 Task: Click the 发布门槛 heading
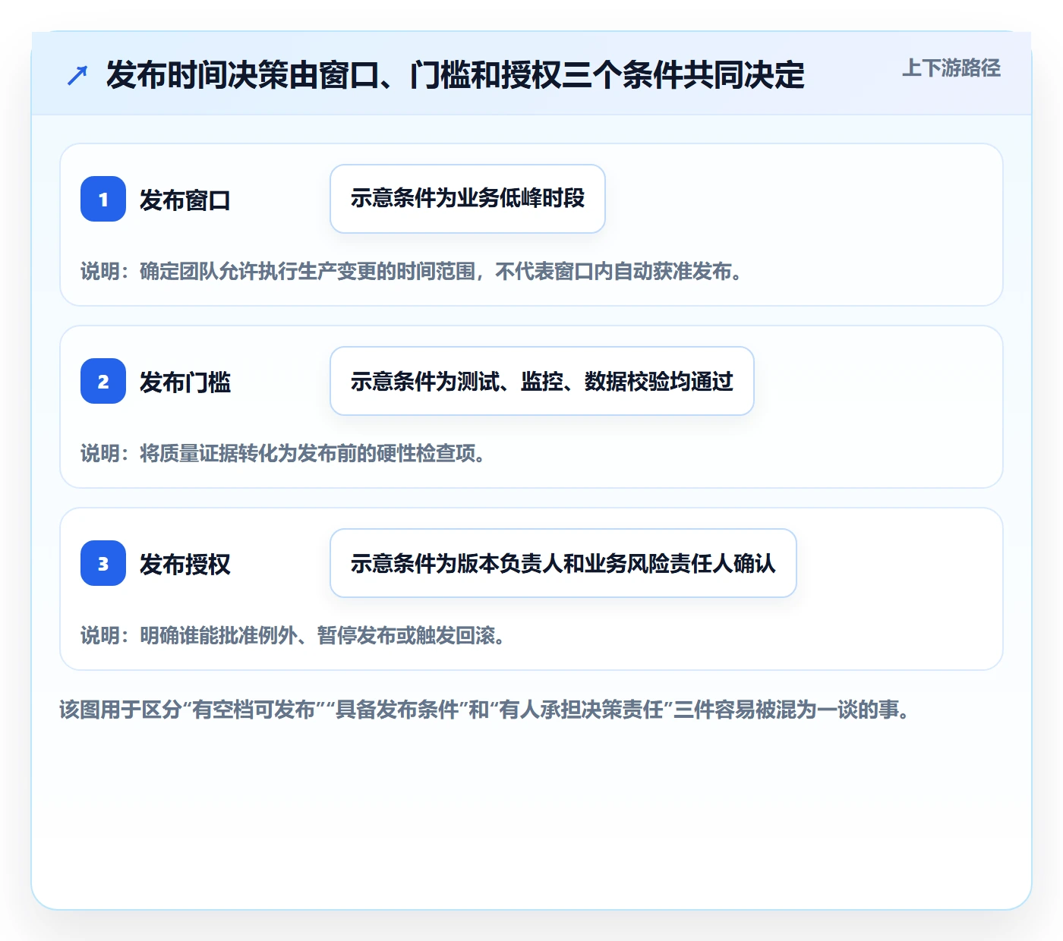tap(185, 382)
